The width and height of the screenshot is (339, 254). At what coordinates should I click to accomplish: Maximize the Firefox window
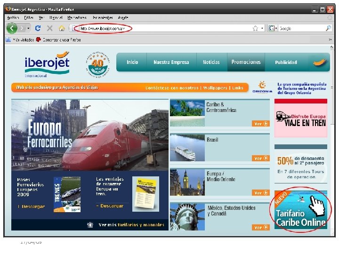323,9
